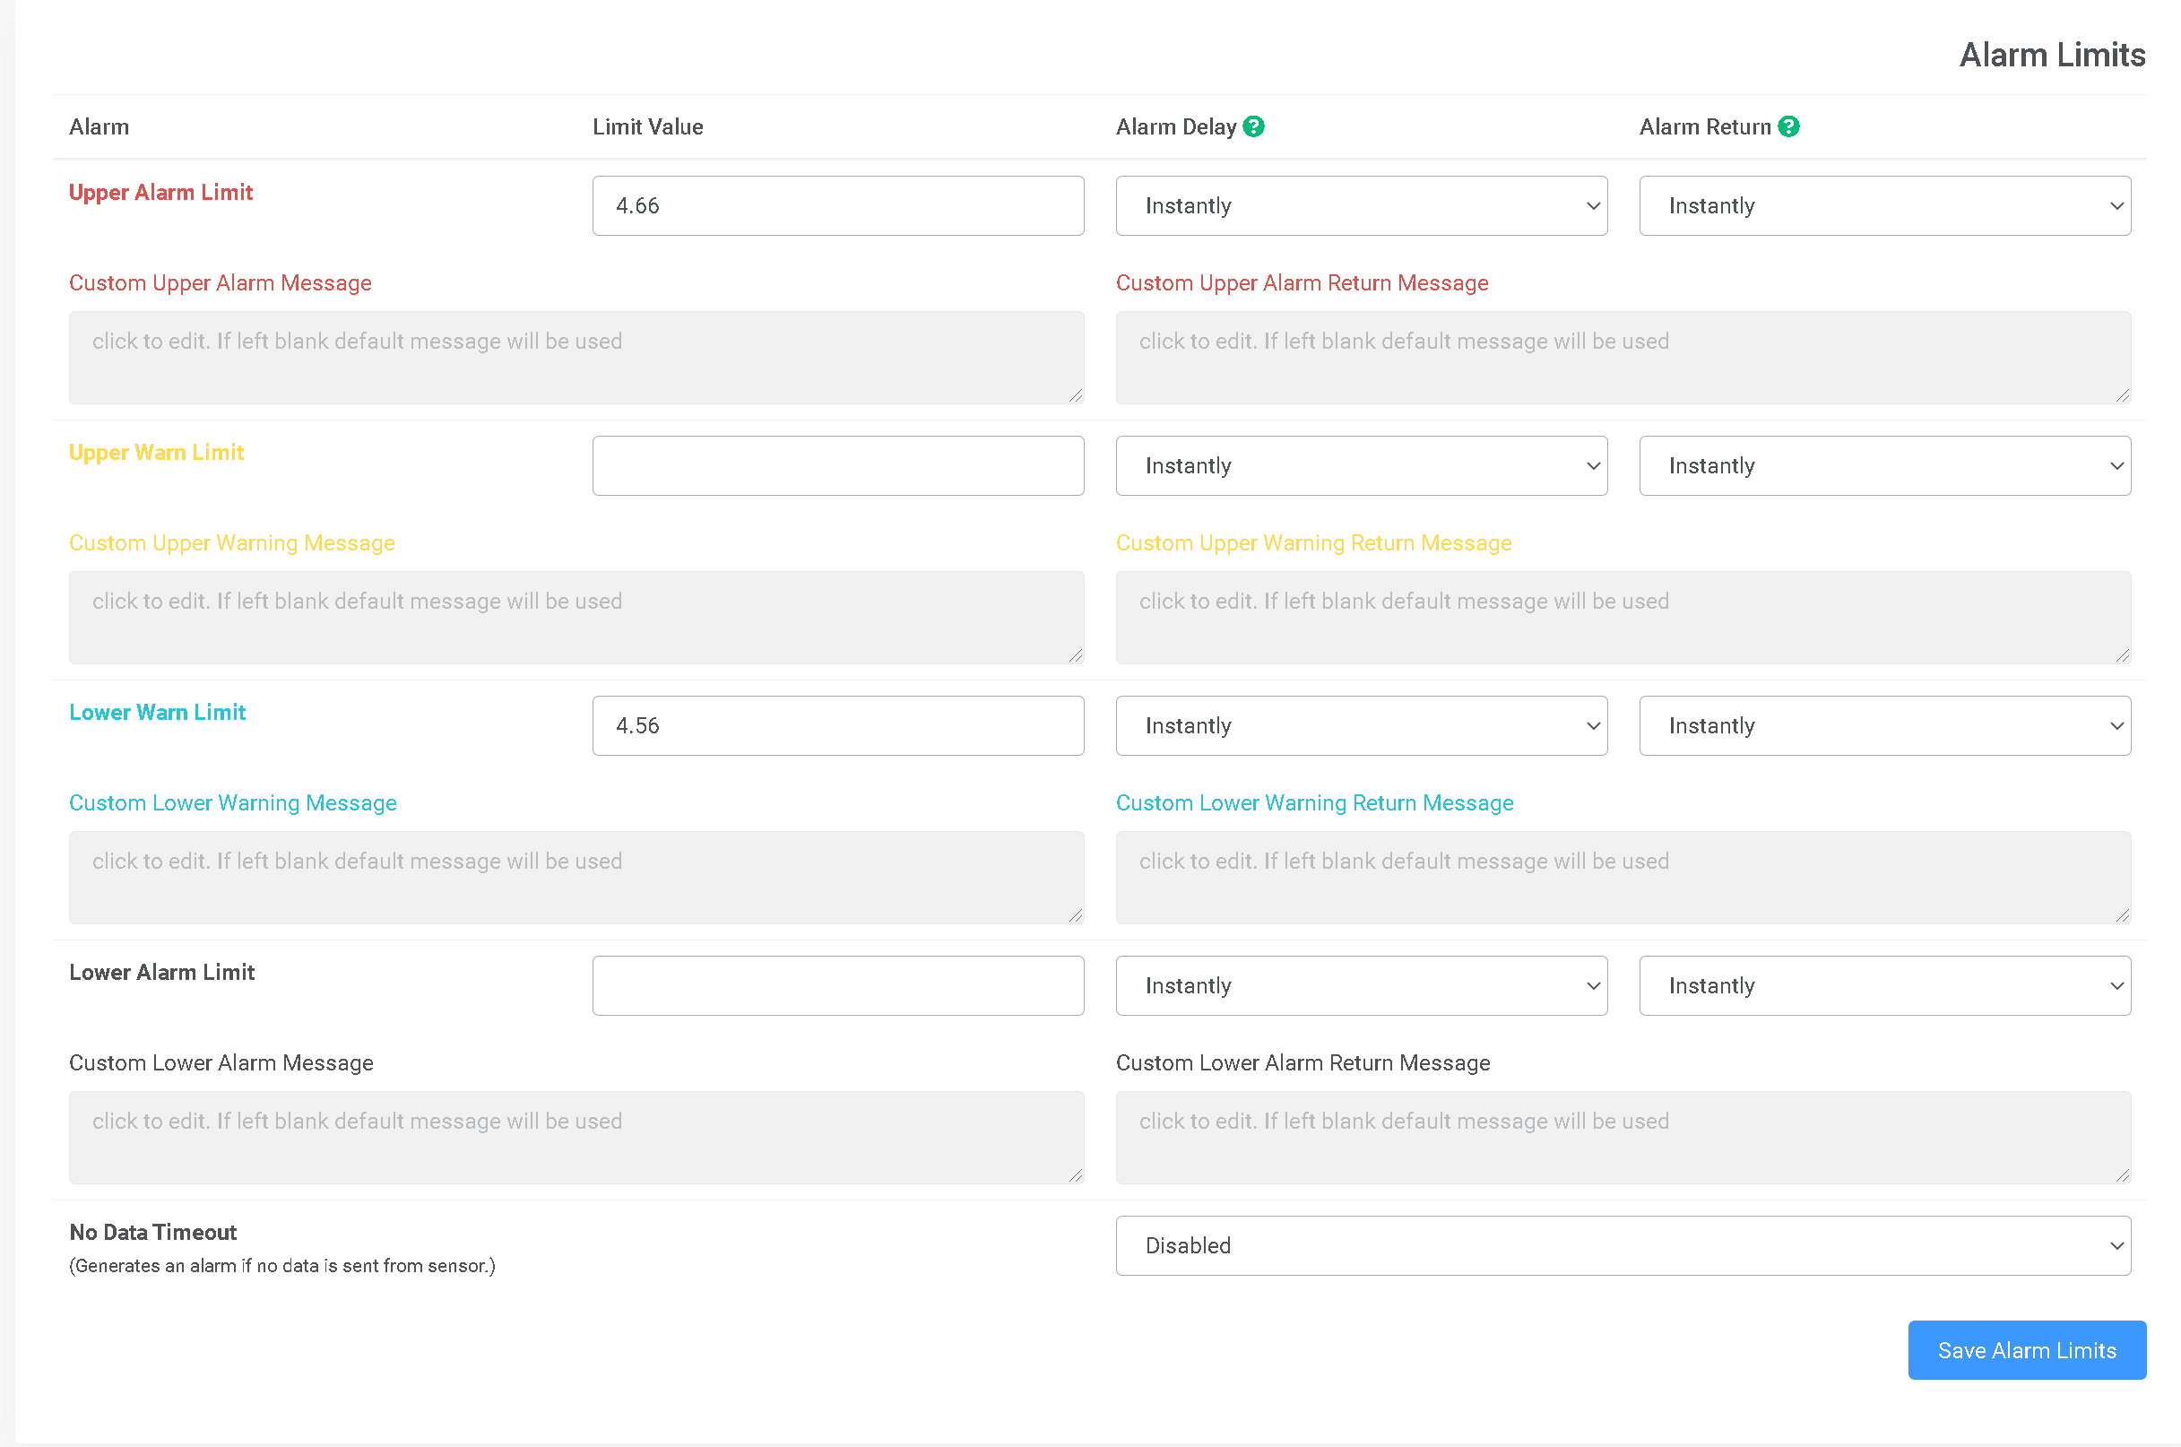Expand Upper Warn Limit return dropdown

pyautogui.click(x=1884, y=466)
